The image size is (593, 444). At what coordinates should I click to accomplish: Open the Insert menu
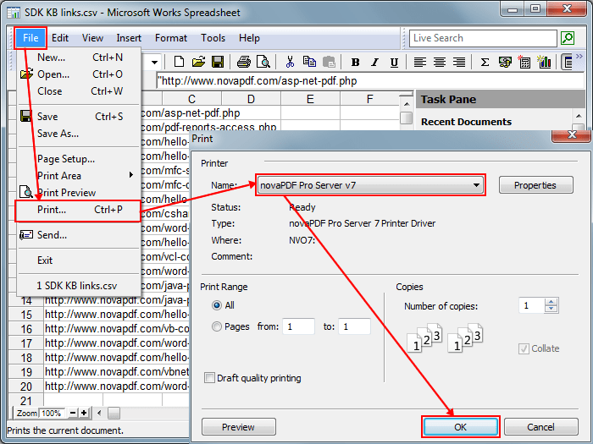click(x=129, y=38)
